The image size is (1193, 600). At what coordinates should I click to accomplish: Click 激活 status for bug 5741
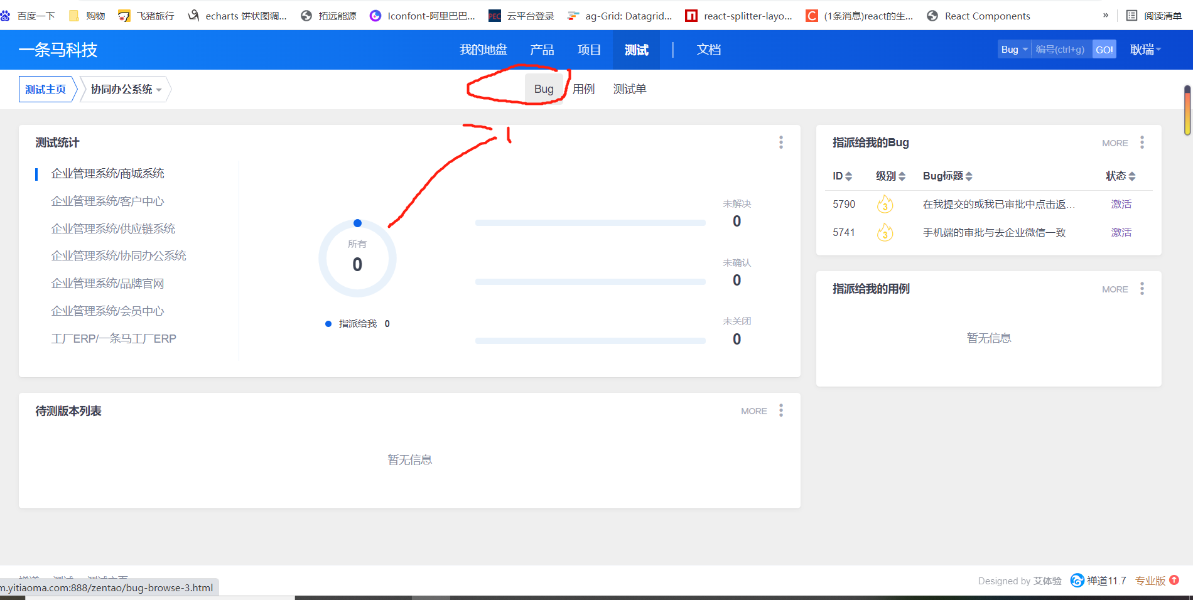[1121, 232]
